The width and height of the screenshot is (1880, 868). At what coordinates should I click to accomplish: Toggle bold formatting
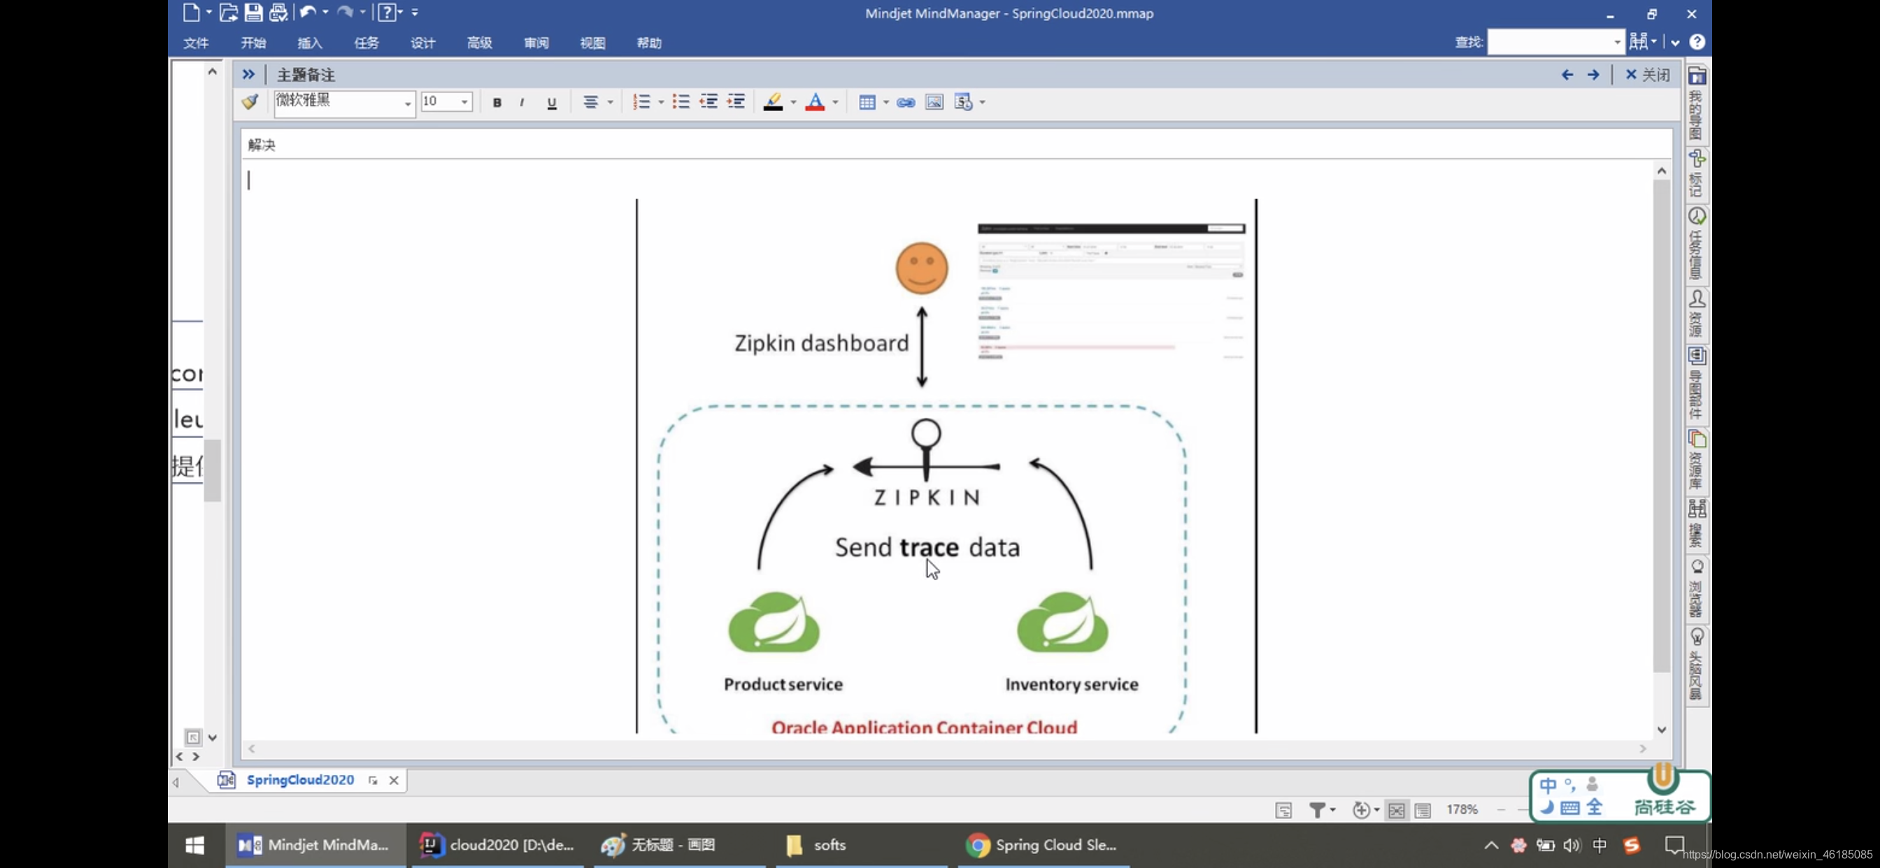(x=497, y=102)
